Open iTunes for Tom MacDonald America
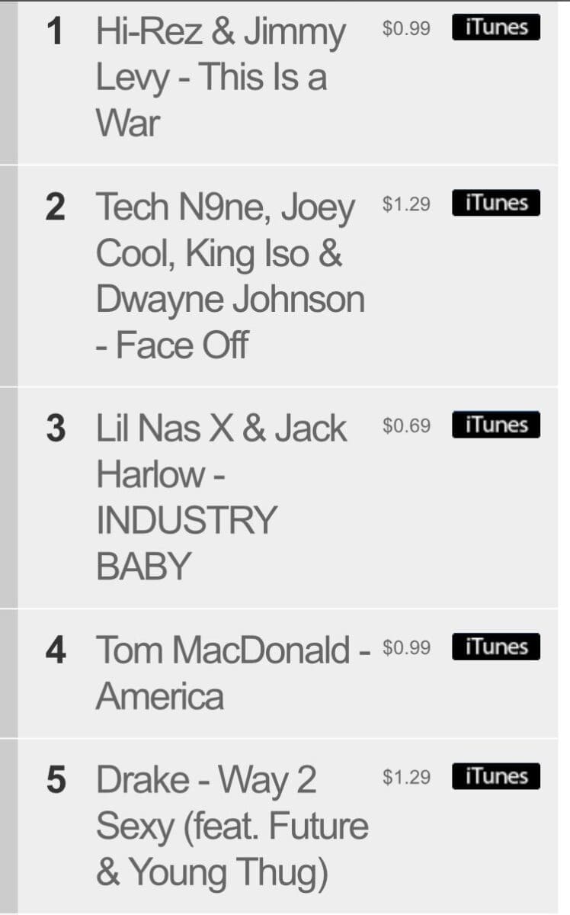The image size is (570, 915). 495,647
